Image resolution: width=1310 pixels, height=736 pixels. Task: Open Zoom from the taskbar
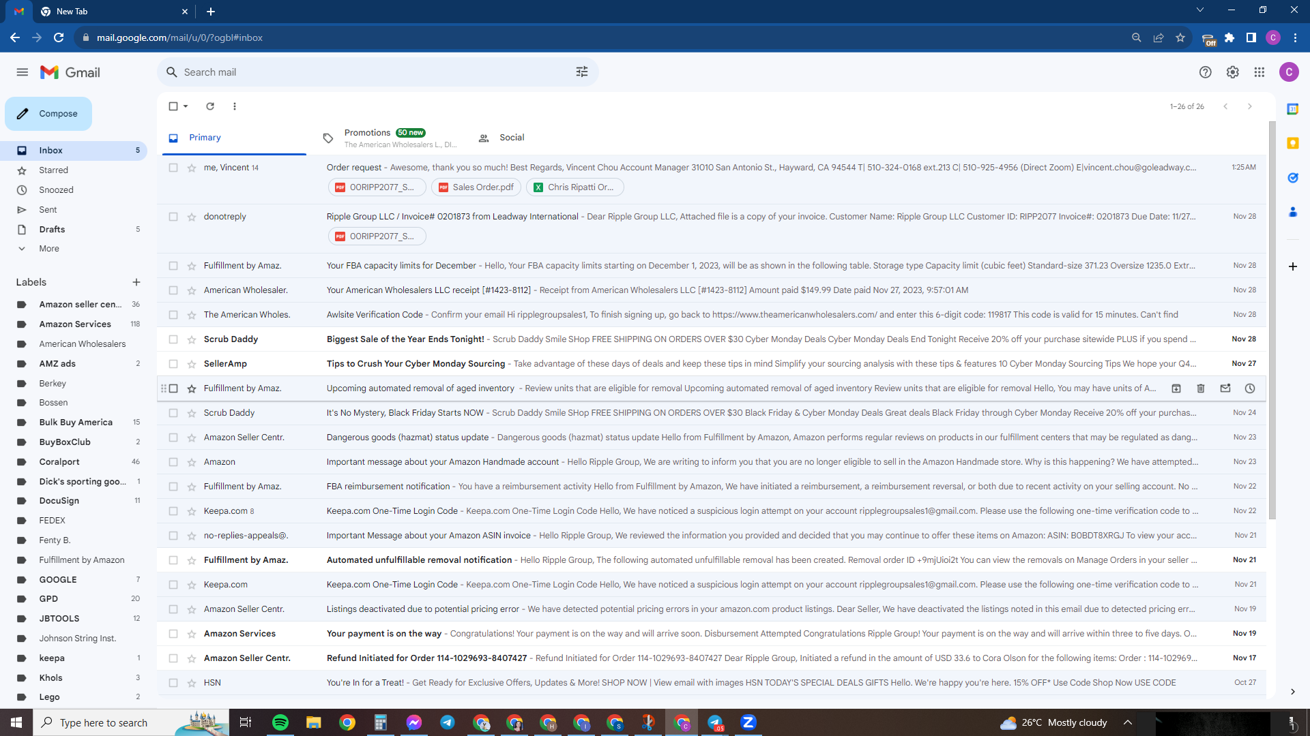(748, 722)
